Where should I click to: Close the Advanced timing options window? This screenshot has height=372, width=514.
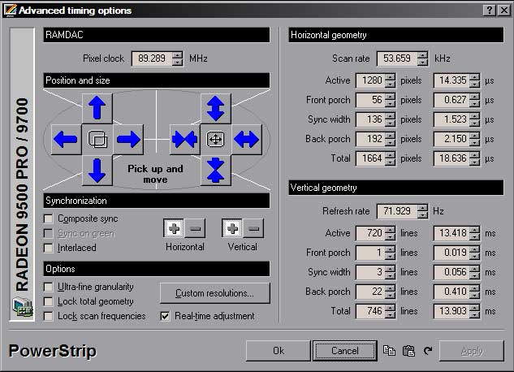pyautogui.click(x=503, y=11)
